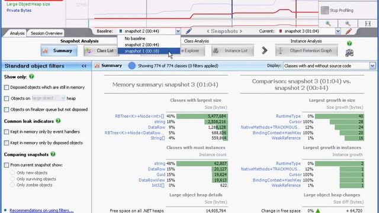Check Kept in memory only by disposed objects

[x=7, y=143]
